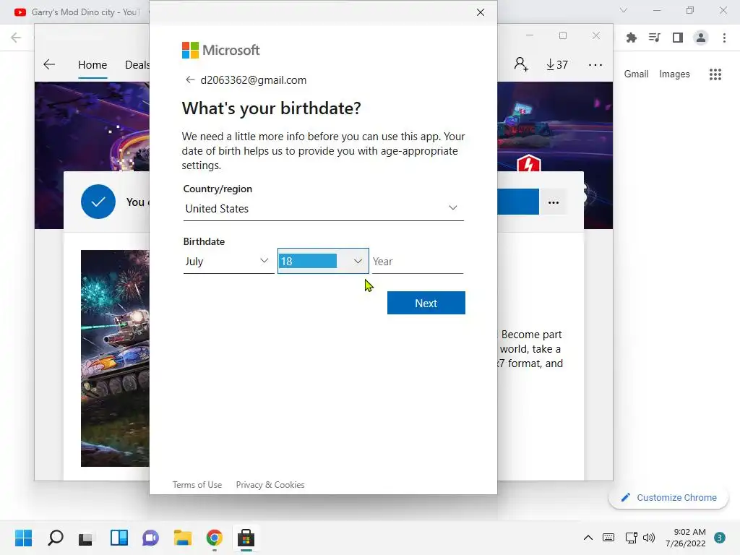Image resolution: width=740 pixels, height=555 pixels.
Task: Open the volume tray icon
Action: pyautogui.click(x=649, y=538)
